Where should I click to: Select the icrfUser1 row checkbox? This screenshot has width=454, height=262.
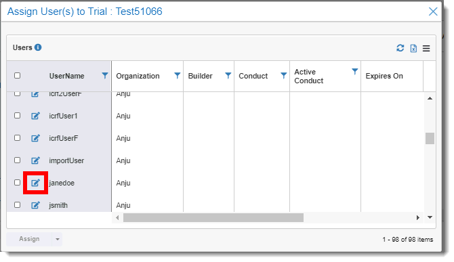tap(18, 115)
